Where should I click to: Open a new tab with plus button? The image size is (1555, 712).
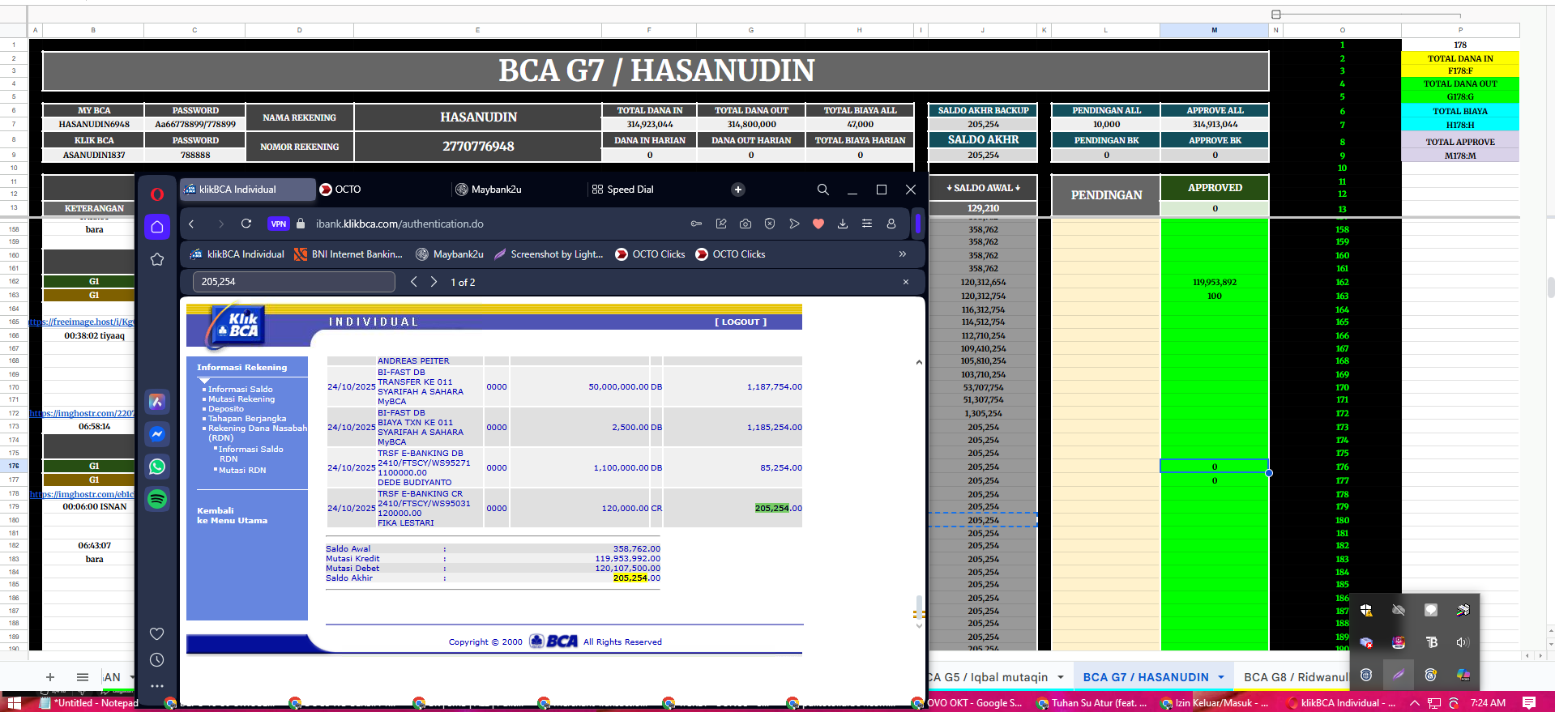[738, 190]
